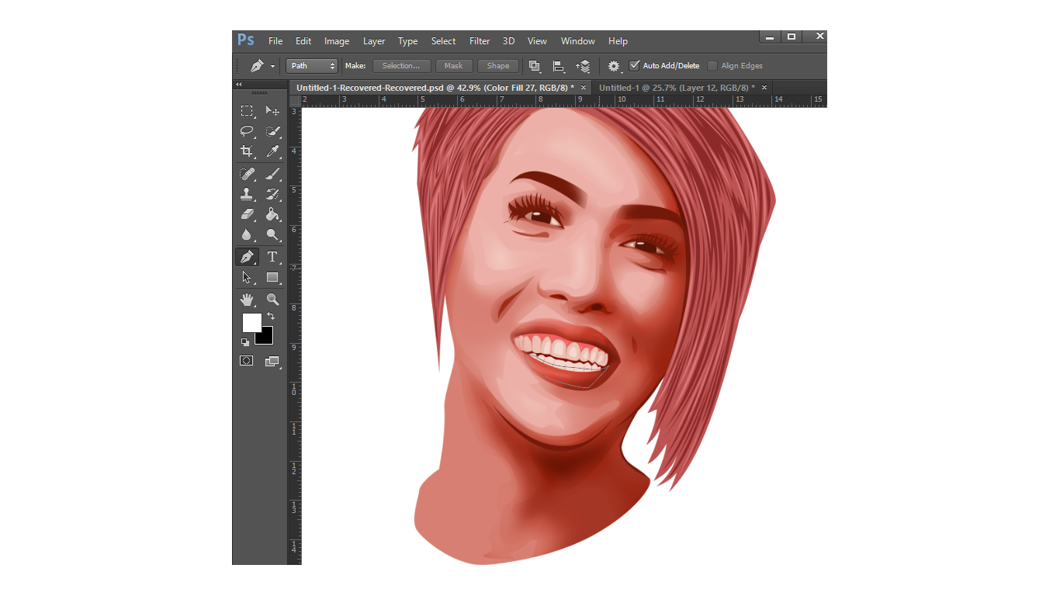1060x596 pixels.
Task: Reset default foreground and background colors
Action: pos(244,341)
